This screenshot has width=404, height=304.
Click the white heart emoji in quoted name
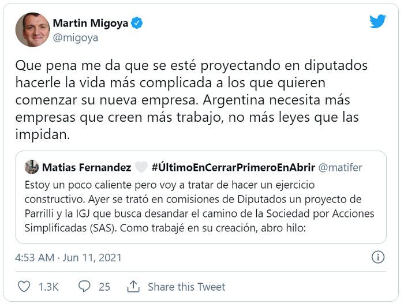pos(141,167)
